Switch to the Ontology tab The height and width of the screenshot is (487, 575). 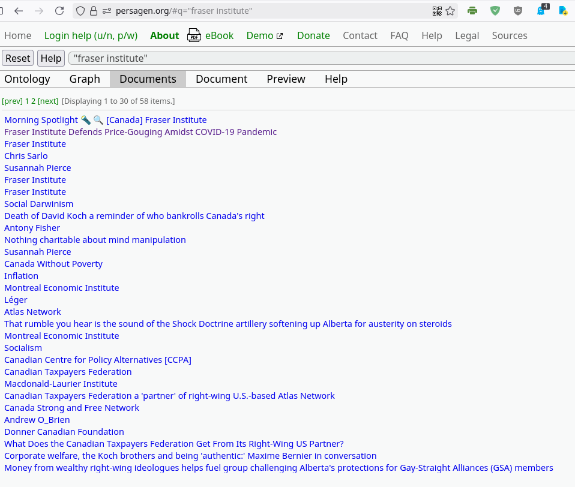(27, 79)
